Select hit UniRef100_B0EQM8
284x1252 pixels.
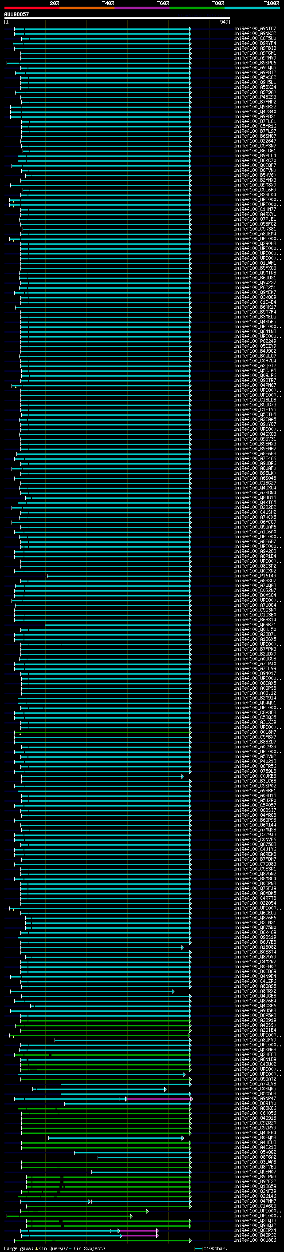tap(255, 1137)
